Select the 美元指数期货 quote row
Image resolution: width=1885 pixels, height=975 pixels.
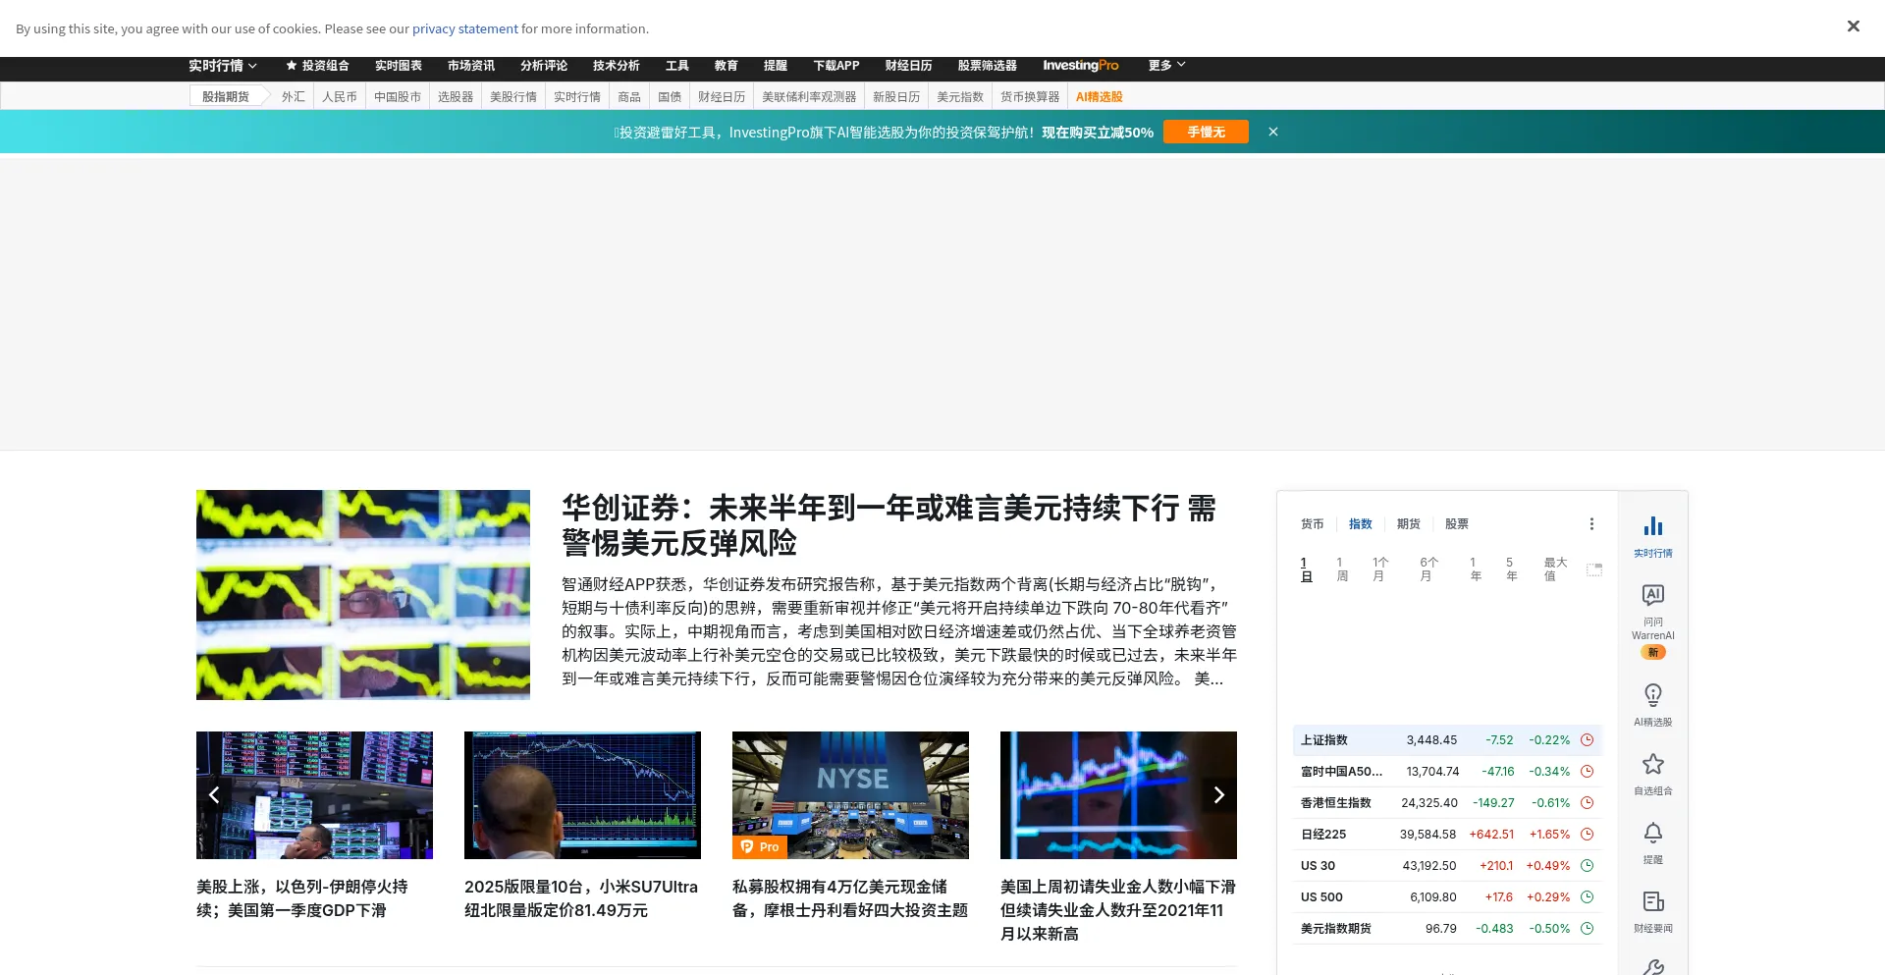pyautogui.click(x=1447, y=929)
